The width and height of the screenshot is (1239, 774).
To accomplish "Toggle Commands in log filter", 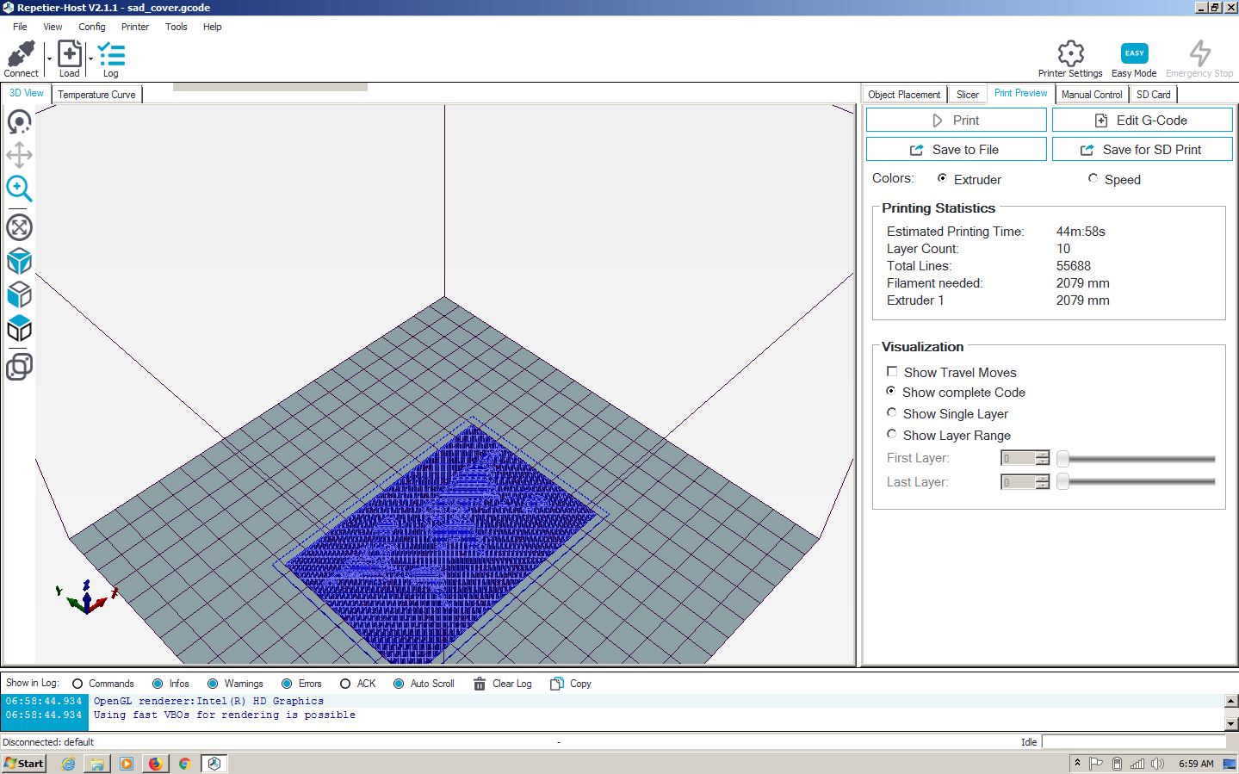I will point(77,684).
